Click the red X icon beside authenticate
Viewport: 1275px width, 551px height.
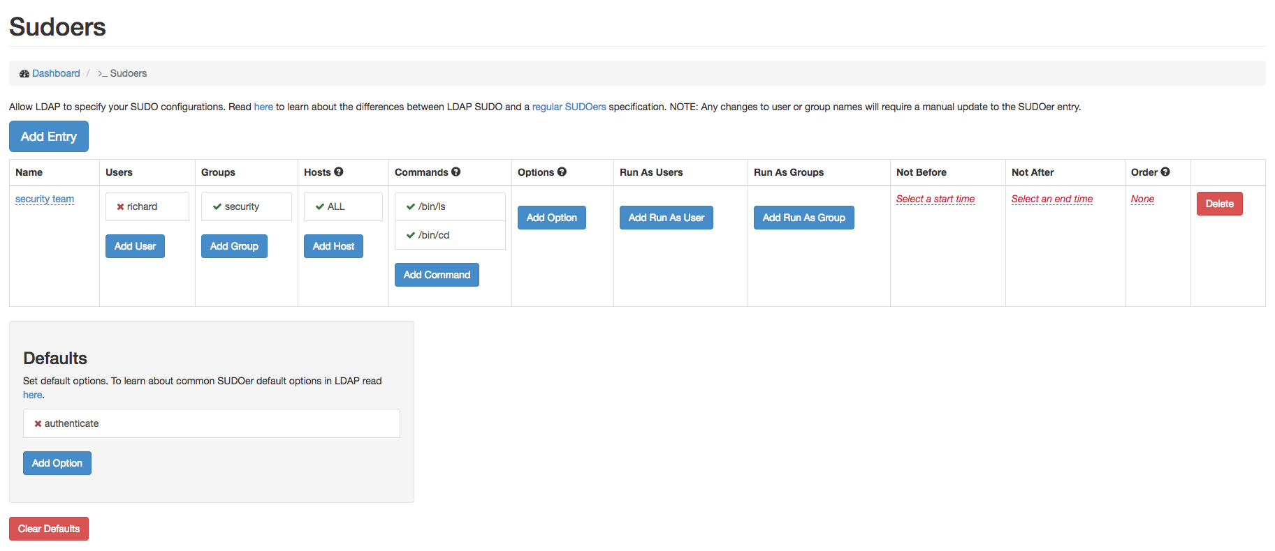(x=38, y=424)
